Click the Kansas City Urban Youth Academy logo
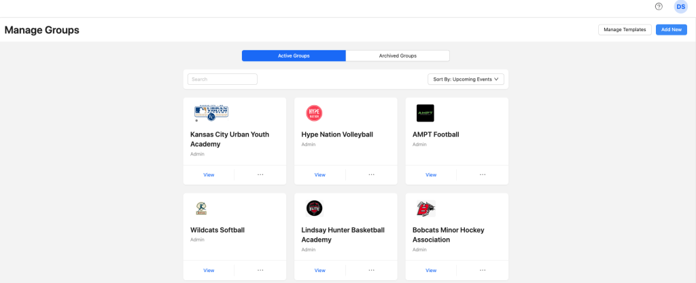696x283 pixels. [211, 113]
